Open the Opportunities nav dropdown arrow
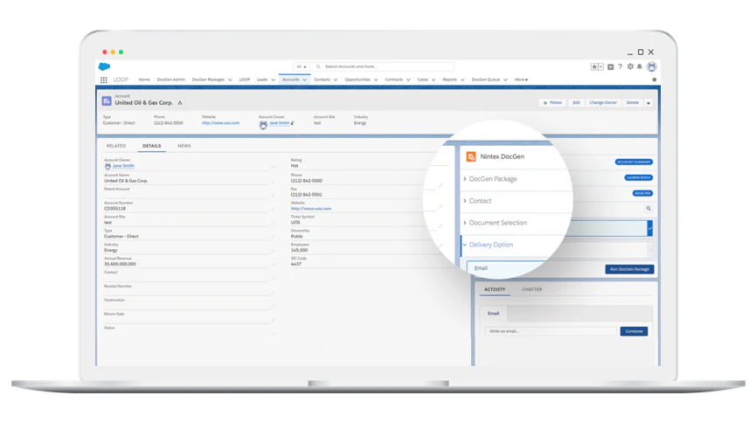756x422 pixels. [x=376, y=80]
